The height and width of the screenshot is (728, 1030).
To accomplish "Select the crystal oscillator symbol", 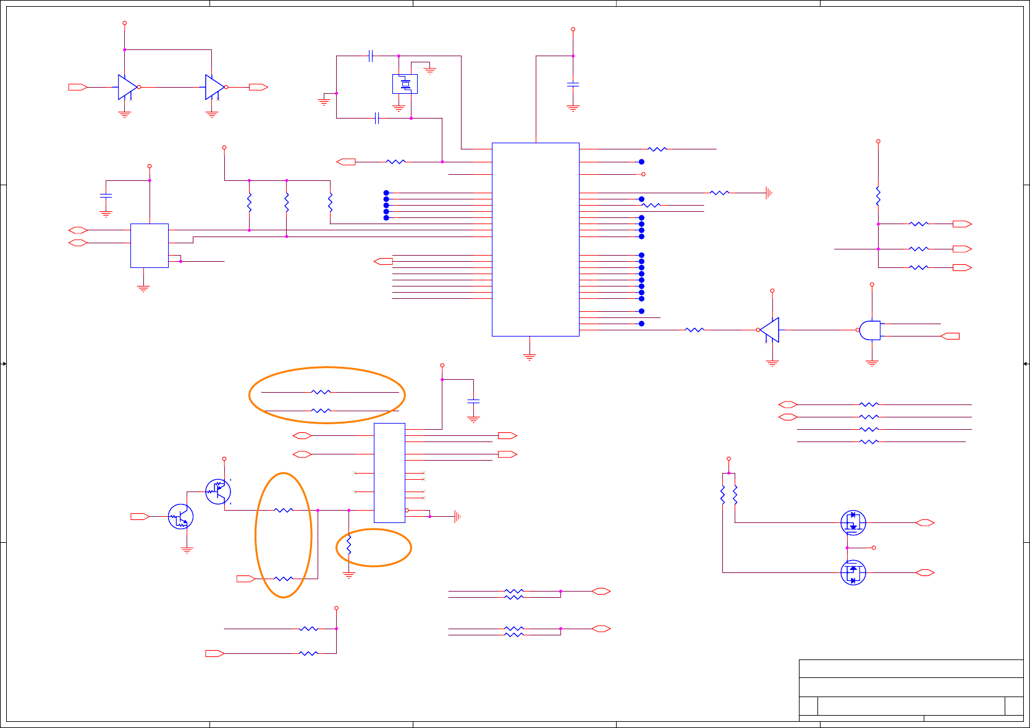I will click(405, 84).
